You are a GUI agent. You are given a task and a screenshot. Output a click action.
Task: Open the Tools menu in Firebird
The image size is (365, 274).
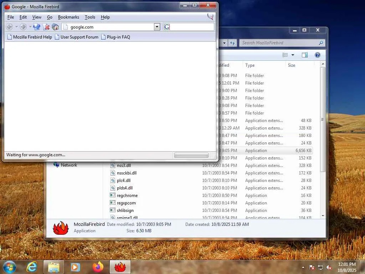[x=90, y=17]
